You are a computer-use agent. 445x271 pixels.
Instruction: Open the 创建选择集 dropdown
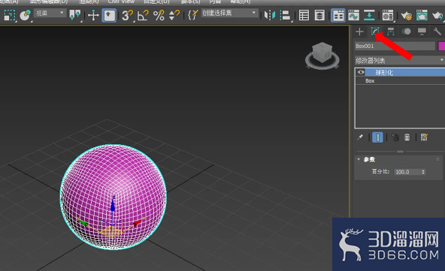tap(229, 13)
